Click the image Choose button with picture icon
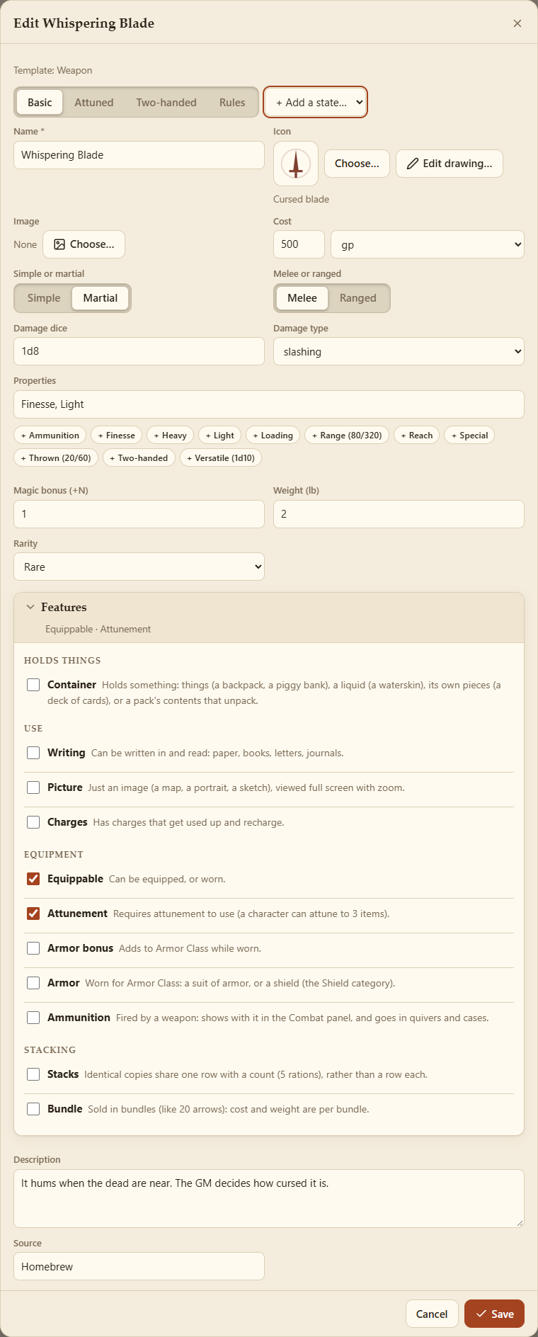Image resolution: width=538 pixels, height=1337 pixels. coord(84,244)
